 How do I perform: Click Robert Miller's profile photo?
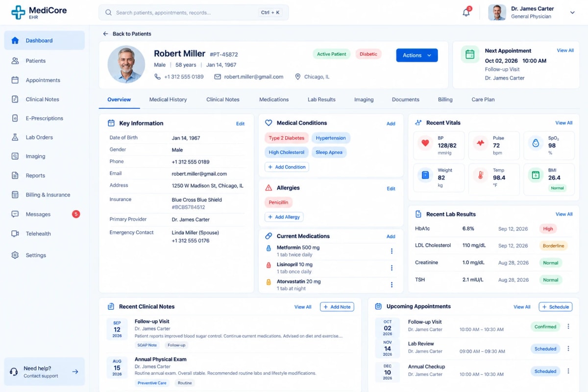coord(126,64)
